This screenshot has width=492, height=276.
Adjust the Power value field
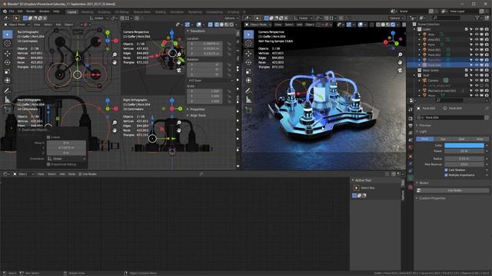tap(464, 151)
